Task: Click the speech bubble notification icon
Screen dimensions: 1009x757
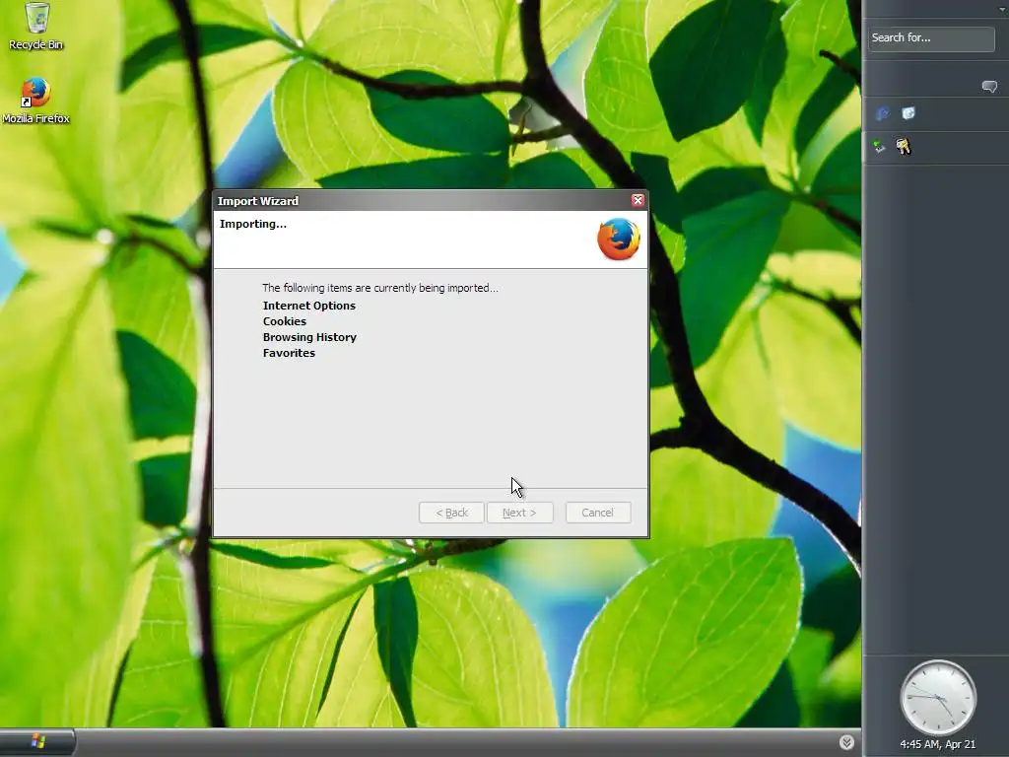Action: point(989,87)
